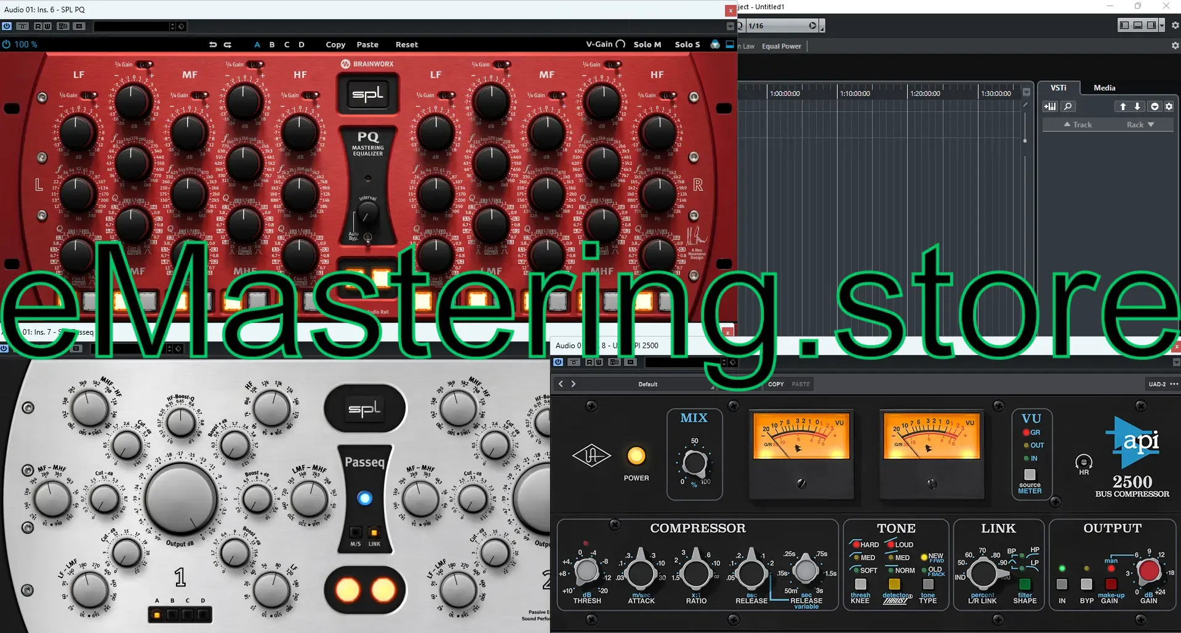Image resolution: width=1181 pixels, height=633 pixels.
Task: Click the undo arrow in SPL PQ toolbar
Action: (213, 44)
